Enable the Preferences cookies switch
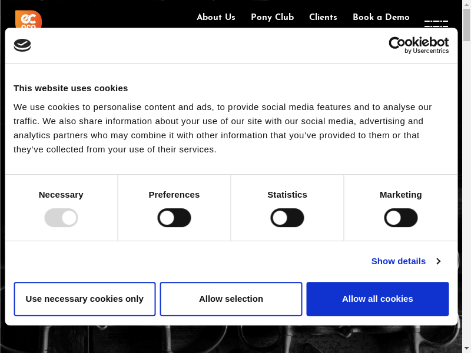The height and width of the screenshot is (353, 471). (174, 218)
